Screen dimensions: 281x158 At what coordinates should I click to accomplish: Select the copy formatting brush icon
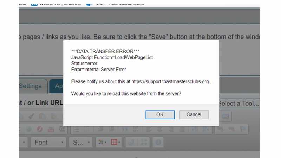pos(31,116)
